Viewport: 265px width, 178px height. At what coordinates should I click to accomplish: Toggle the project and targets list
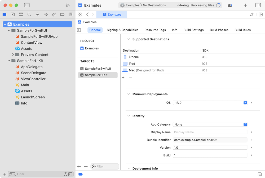[79, 30]
